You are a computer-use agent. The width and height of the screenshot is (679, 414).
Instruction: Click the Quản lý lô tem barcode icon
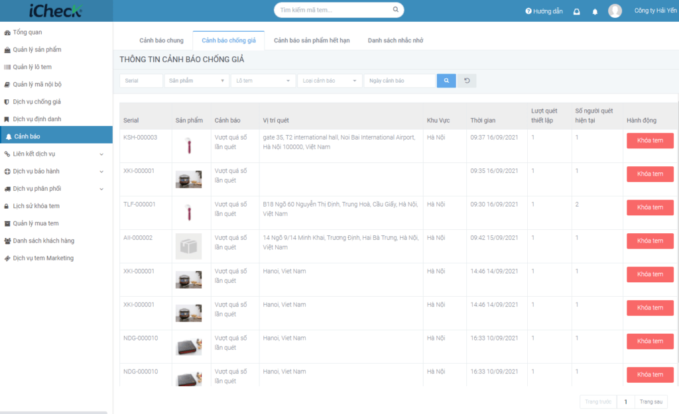click(x=7, y=67)
